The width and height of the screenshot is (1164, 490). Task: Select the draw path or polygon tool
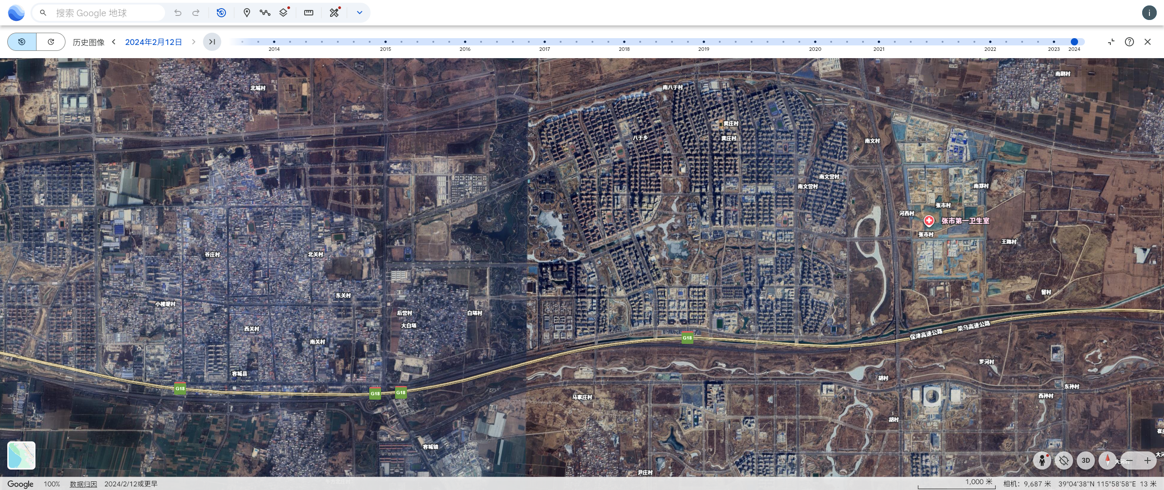265,13
